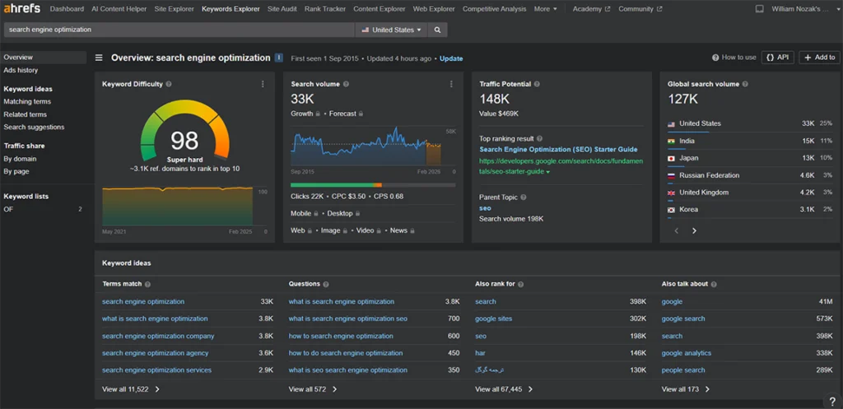Expand View all 572 questions

[x=313, y=389]
